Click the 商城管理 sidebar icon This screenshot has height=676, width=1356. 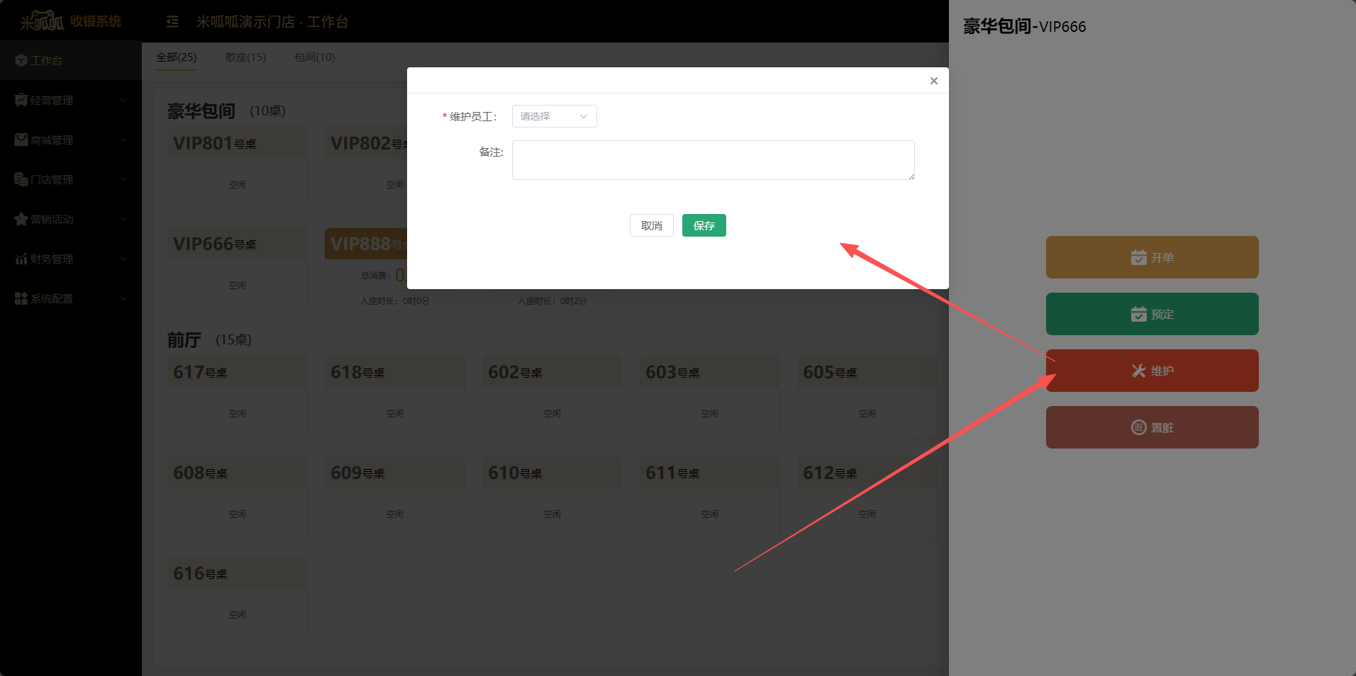(21, 140)
